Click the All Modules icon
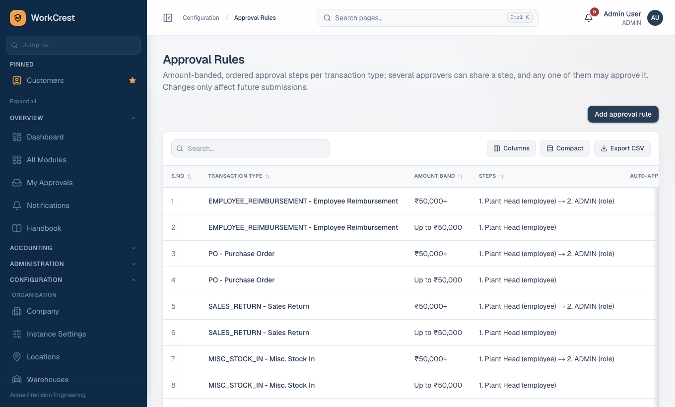Screen dimensions: 675x407 point(17,160)
